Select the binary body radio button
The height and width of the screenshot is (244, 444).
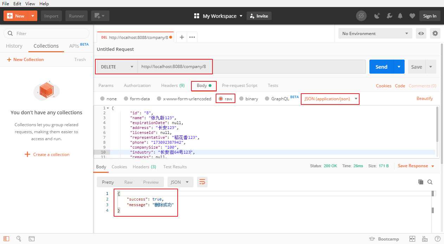tap(241, 99)
